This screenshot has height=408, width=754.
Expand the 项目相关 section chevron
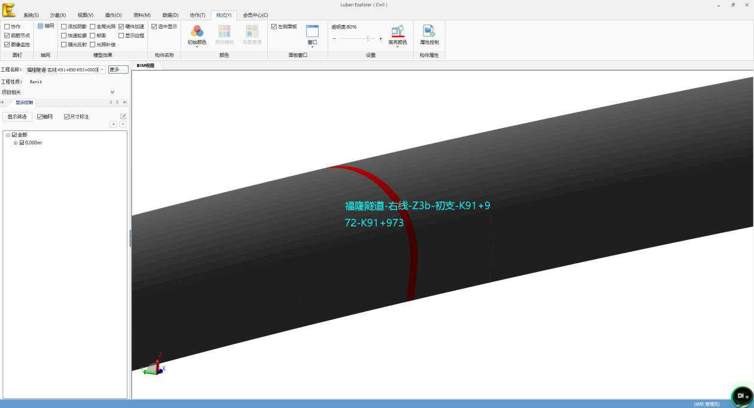point(113,92)
